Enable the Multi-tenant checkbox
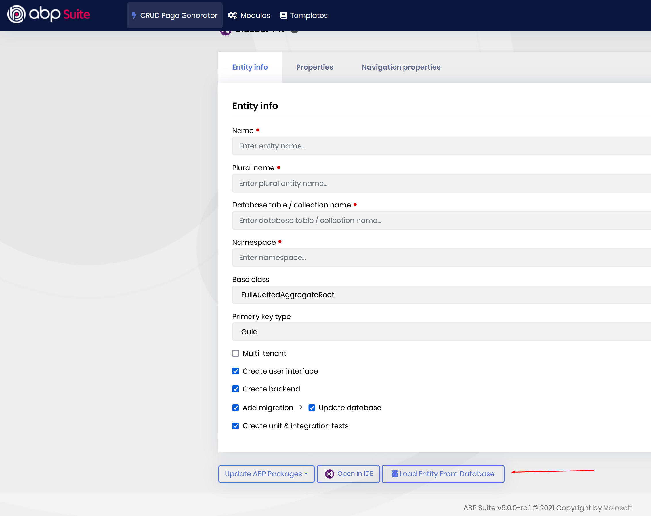This screenshot has width=651, height=516. [236, 353]
